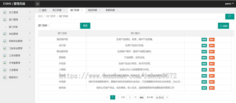236x103 pixels.
Task: Edit the 人事部 department
Action: tap(204, 70)
